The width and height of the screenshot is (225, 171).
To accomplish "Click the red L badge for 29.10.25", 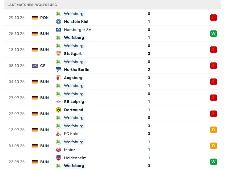I will [214, 18].
